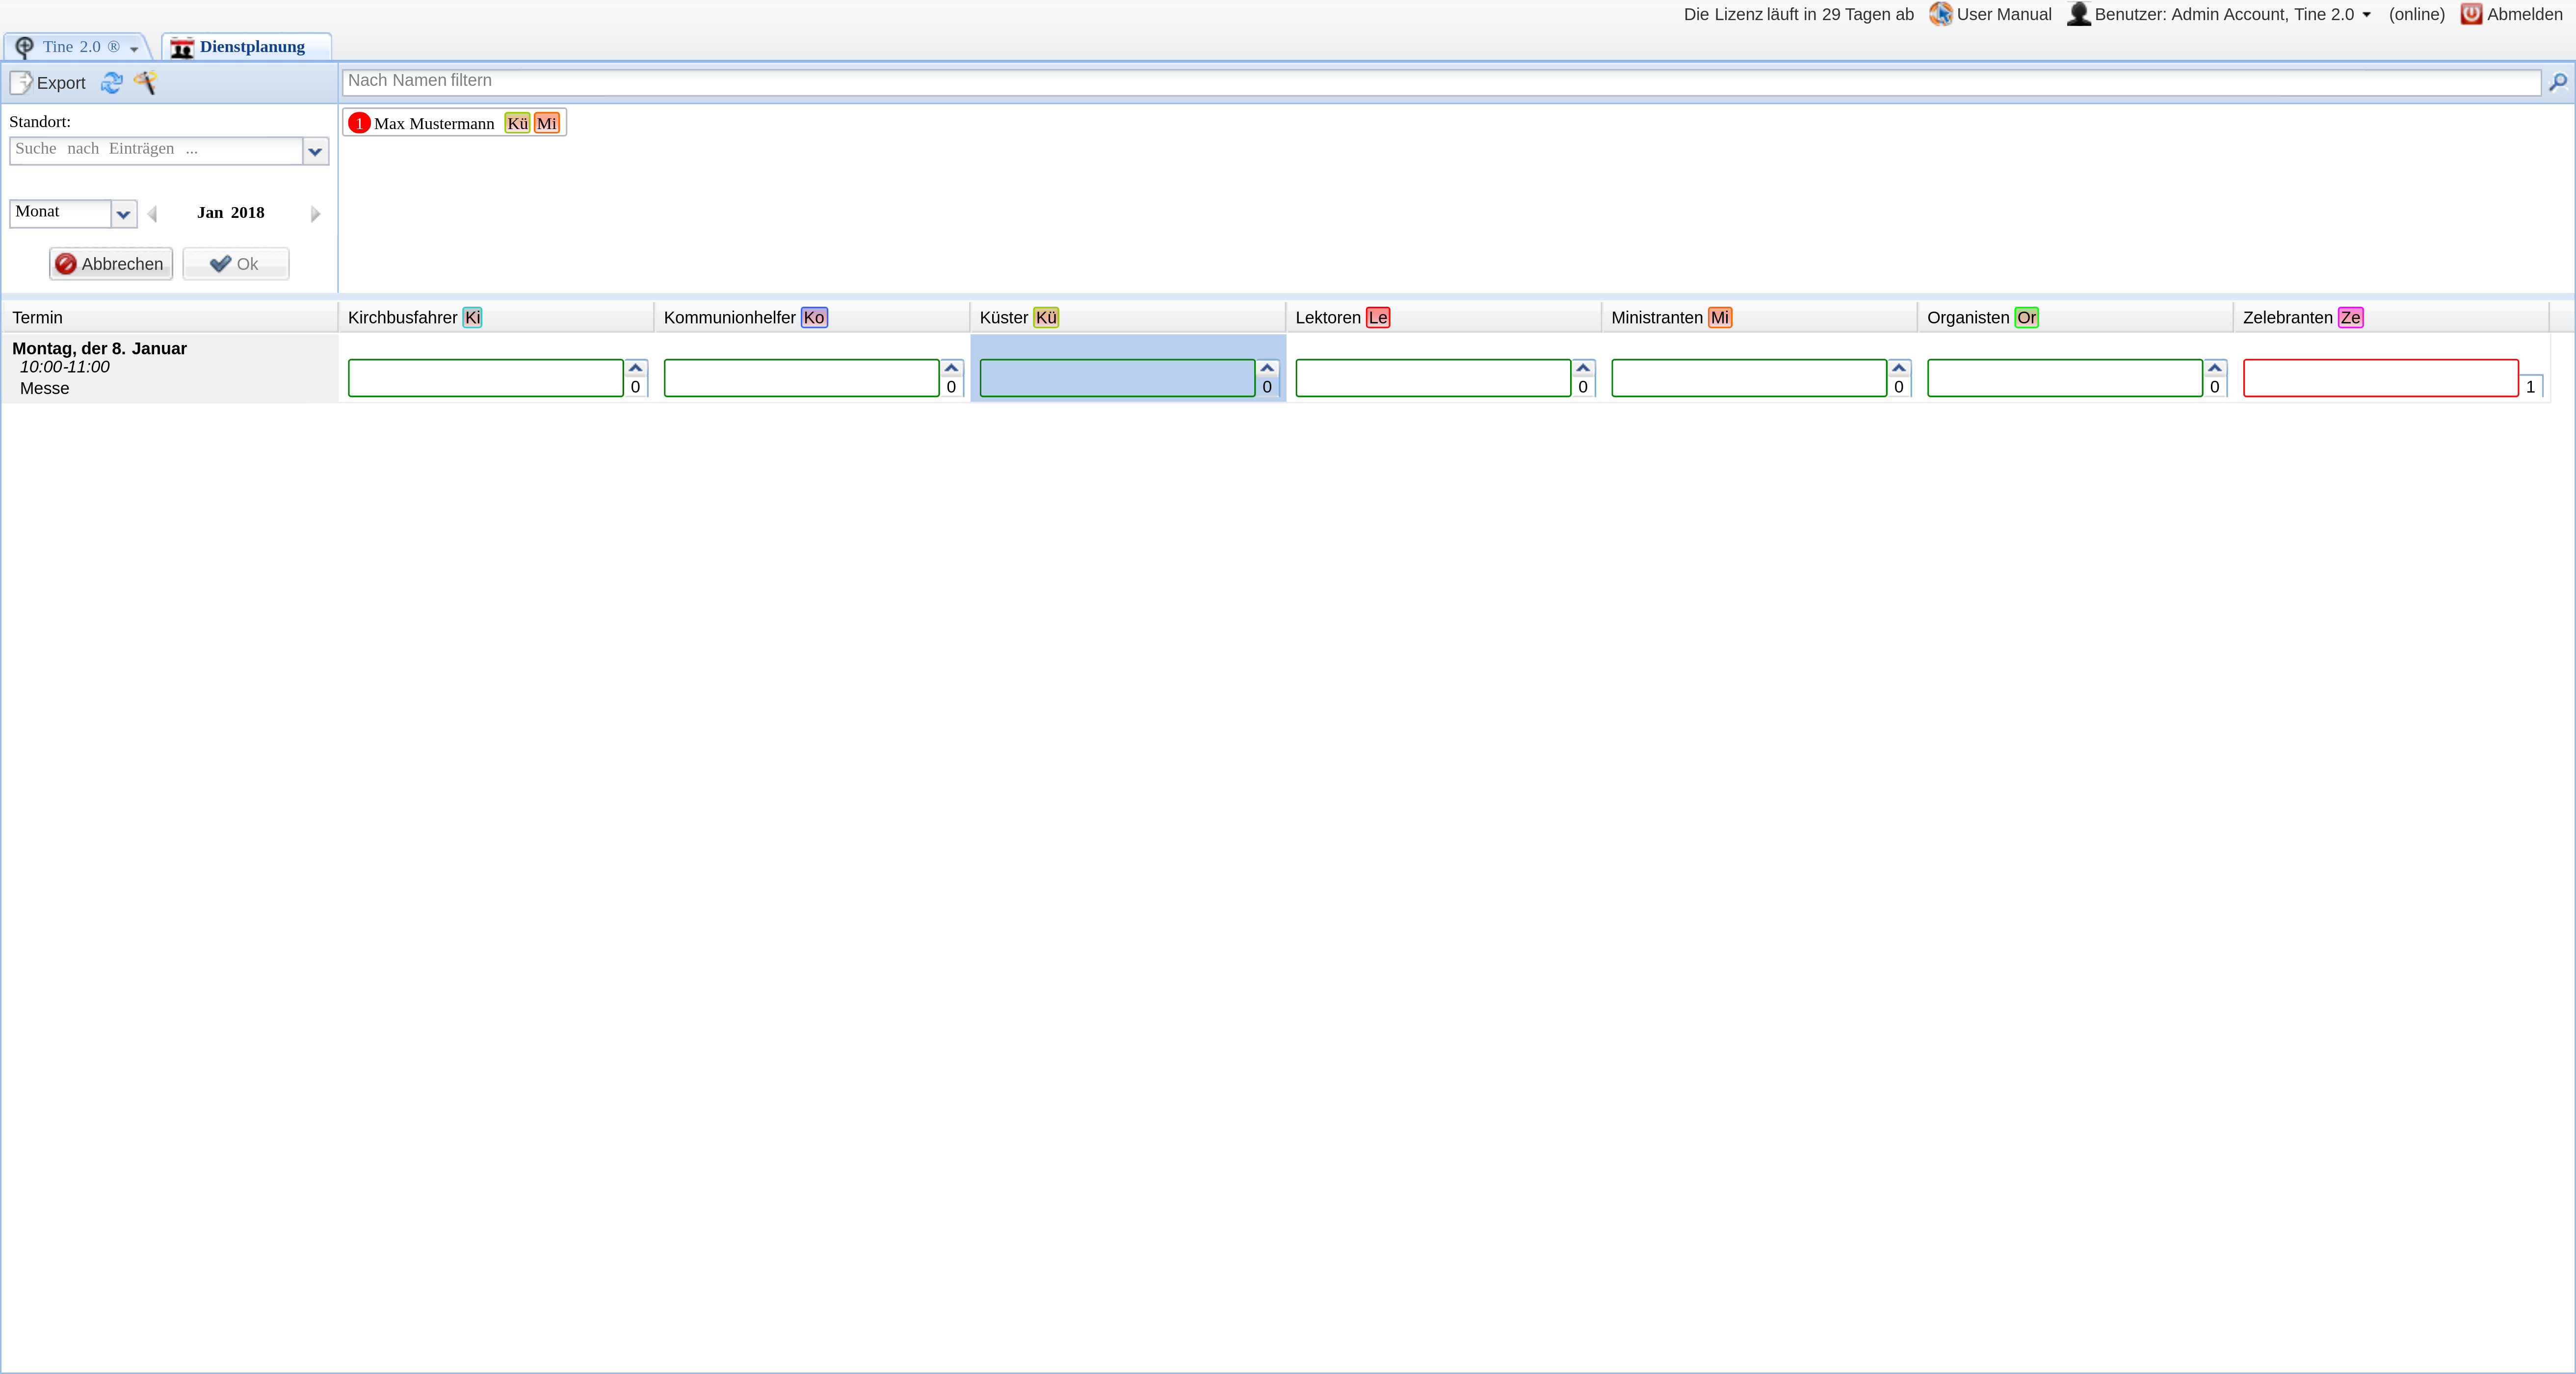The height and width of the screenshot is (1374, 2576).
Task: Click the license expiry notice text
Action: [x=1799, y=14]
